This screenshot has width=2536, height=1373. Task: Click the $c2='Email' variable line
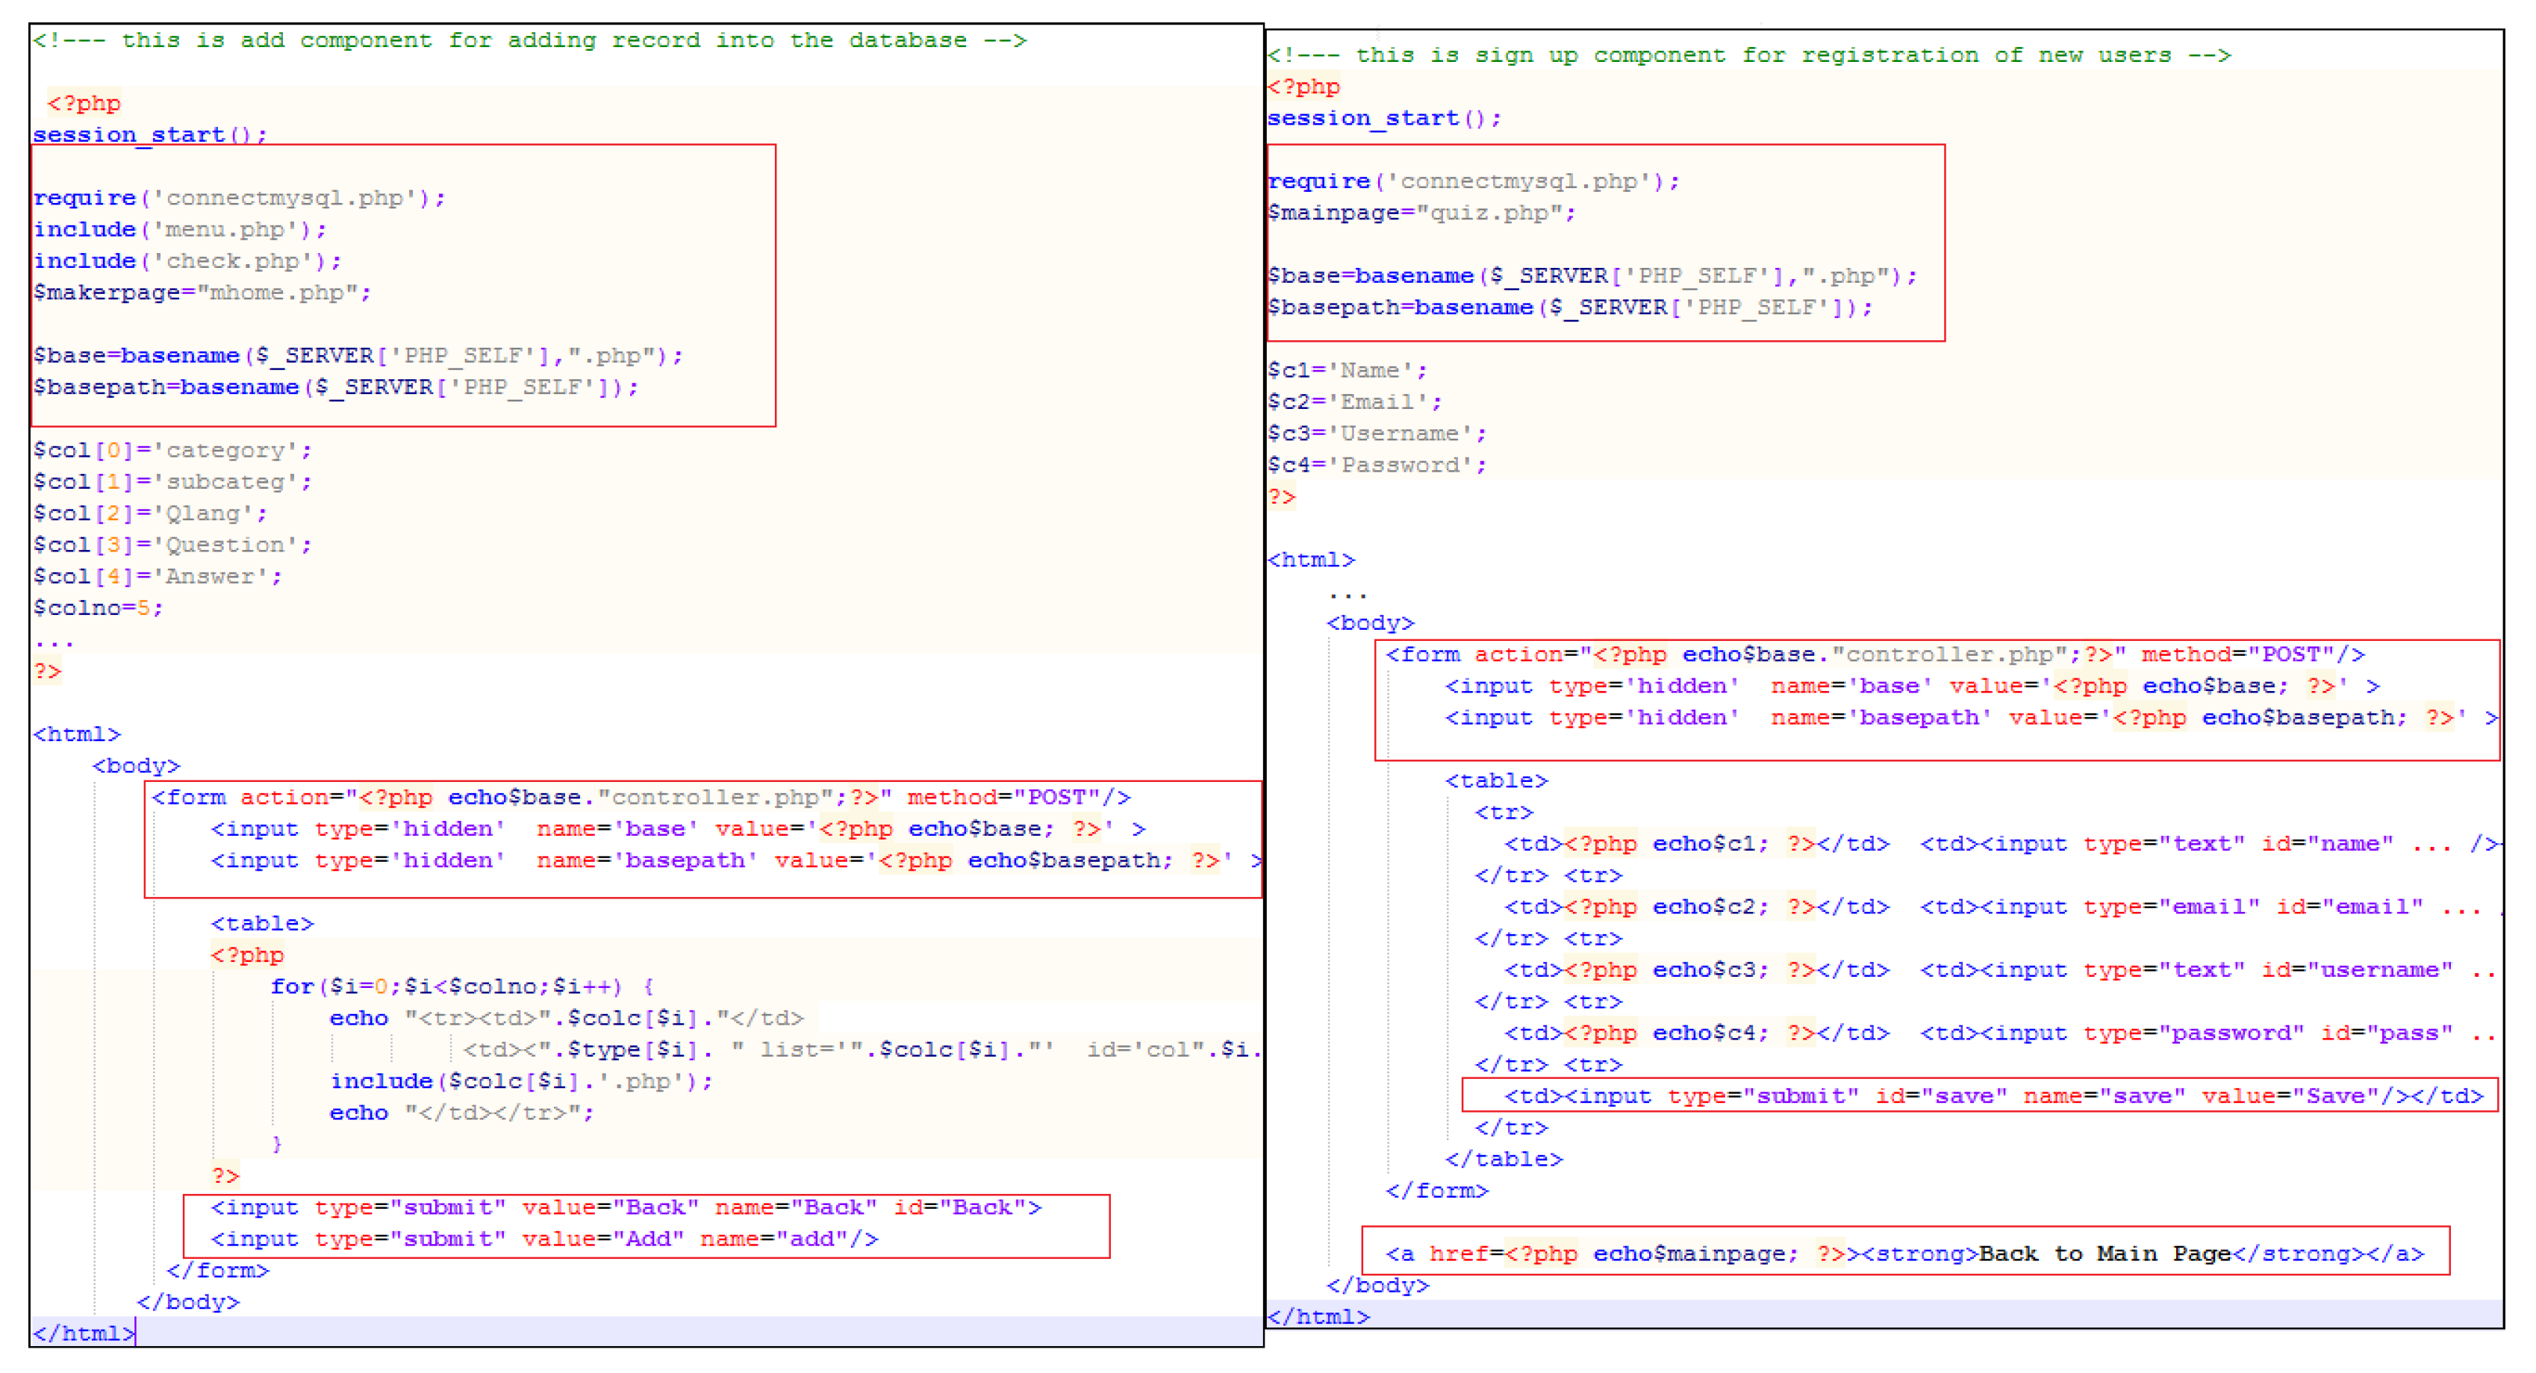[x=1353, y=401]
